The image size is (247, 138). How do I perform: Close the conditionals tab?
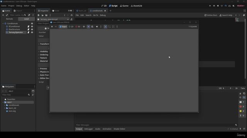[105, 11]
